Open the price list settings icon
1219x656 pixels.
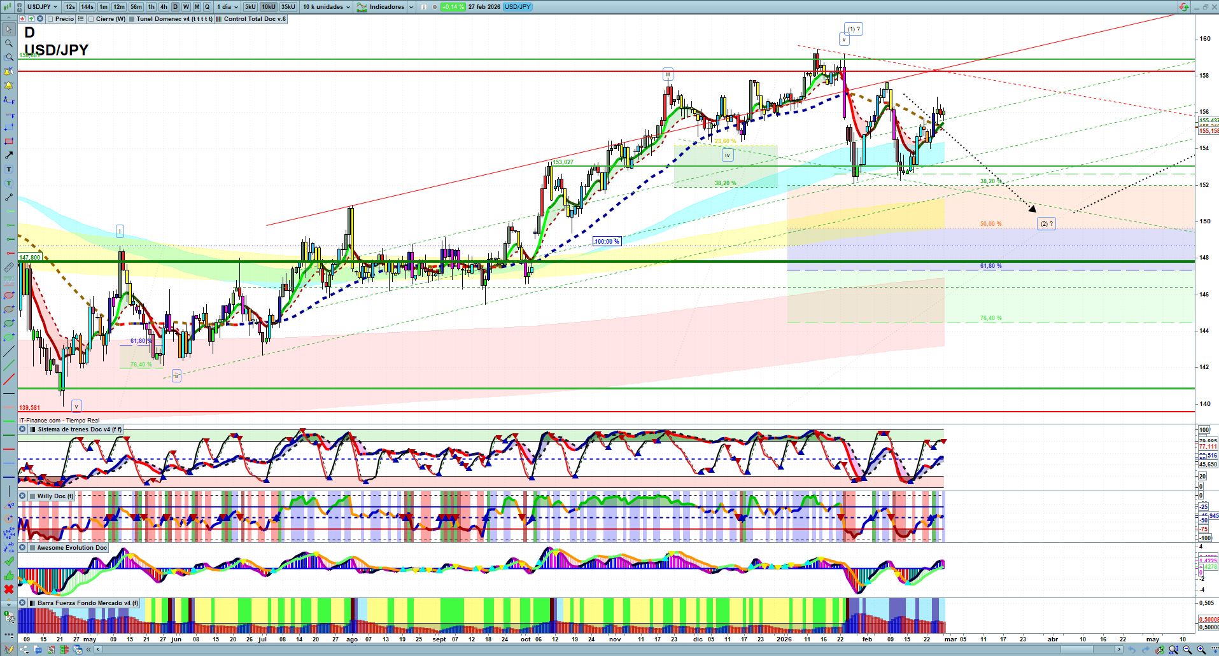[80, 19]
